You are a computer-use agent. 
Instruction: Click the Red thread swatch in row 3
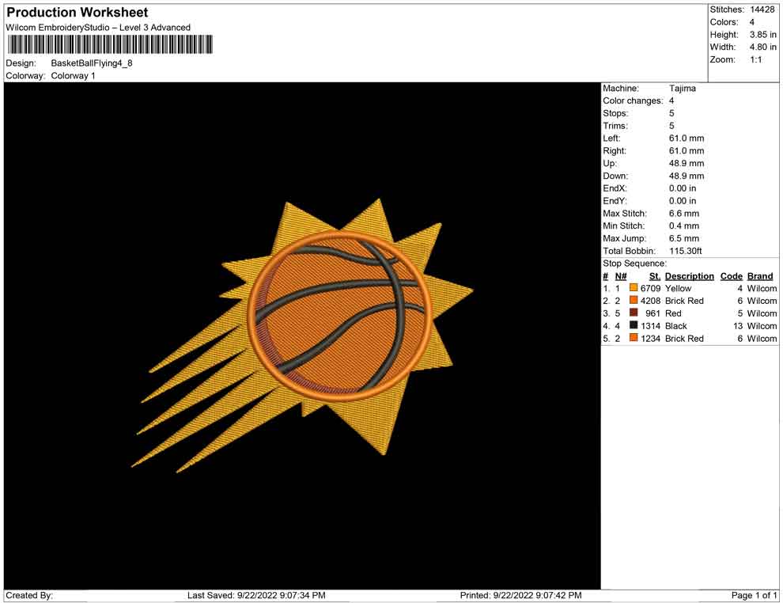[x=634, y=313]
